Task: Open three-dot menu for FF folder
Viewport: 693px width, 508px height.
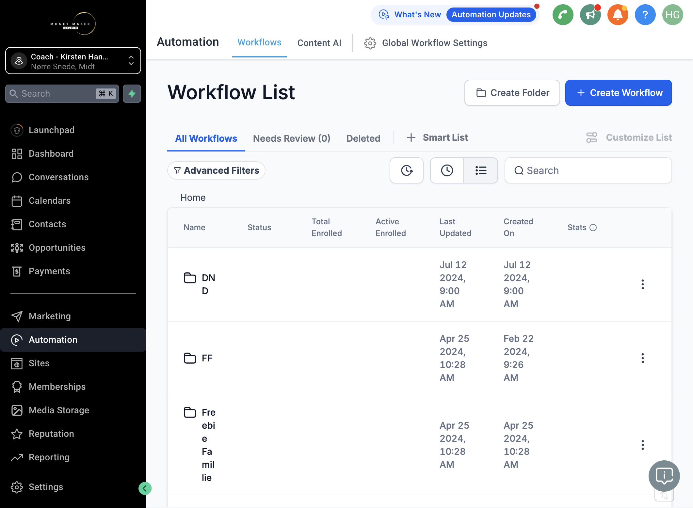Action: click(642, 358)
